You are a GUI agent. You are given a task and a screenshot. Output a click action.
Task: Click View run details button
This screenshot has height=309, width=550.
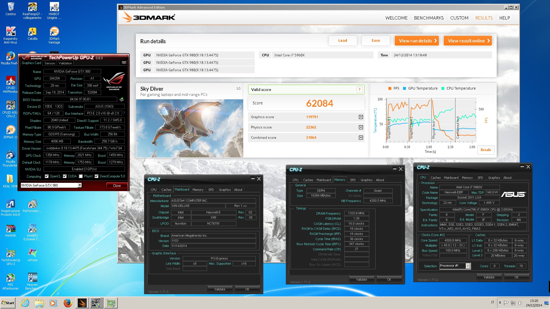pos(417,41)
